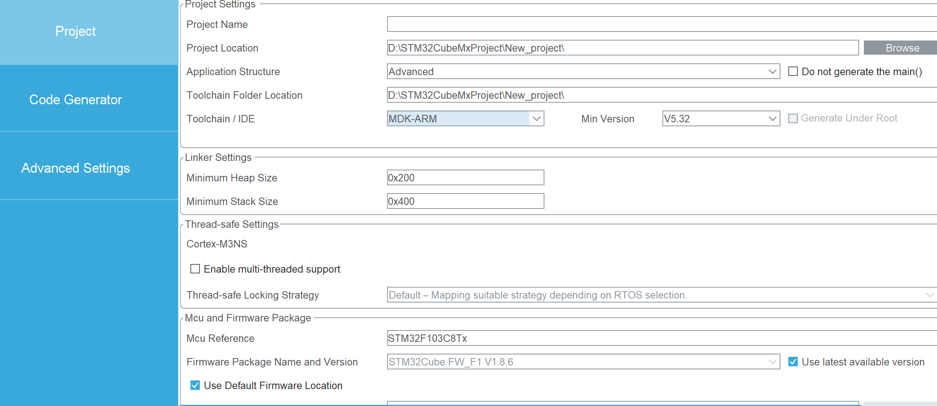
Task: Click the Linker Settings group title
Action: tap(218, 157)
